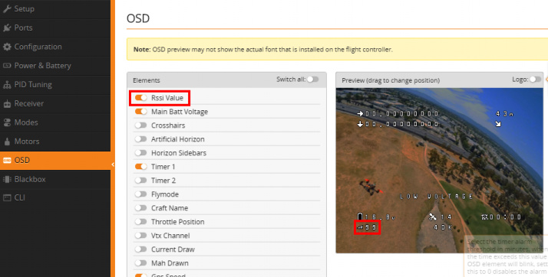Collapse the sidebar with the arrow
This screenshot has width=548, height=277.
point(113,165)
